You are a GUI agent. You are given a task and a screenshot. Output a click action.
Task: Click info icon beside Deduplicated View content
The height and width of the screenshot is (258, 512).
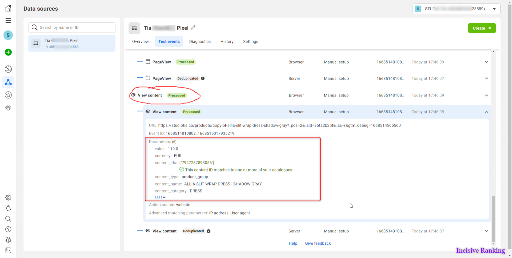tap(208, 231)
